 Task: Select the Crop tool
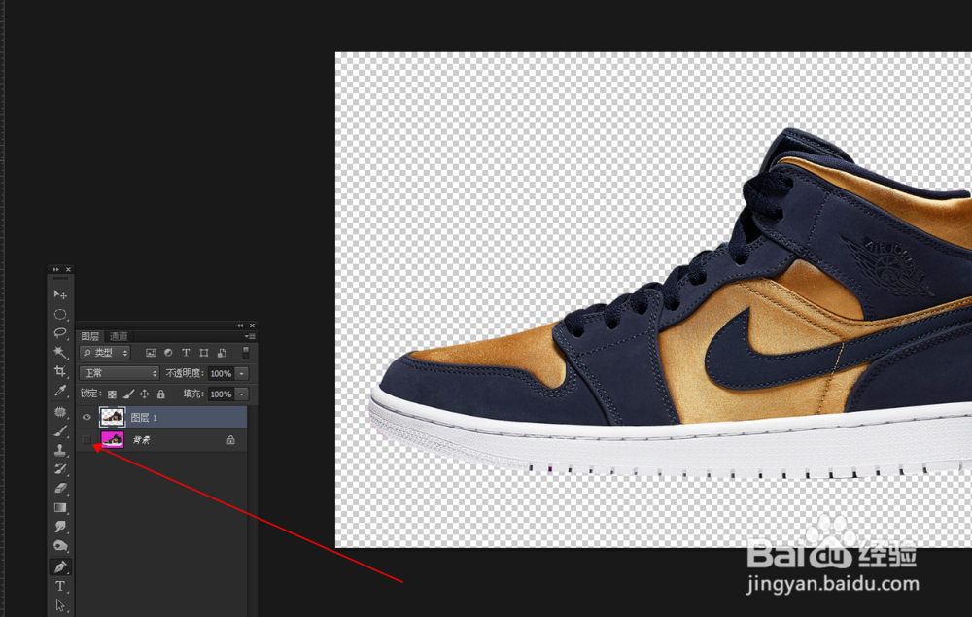(60, 371)
